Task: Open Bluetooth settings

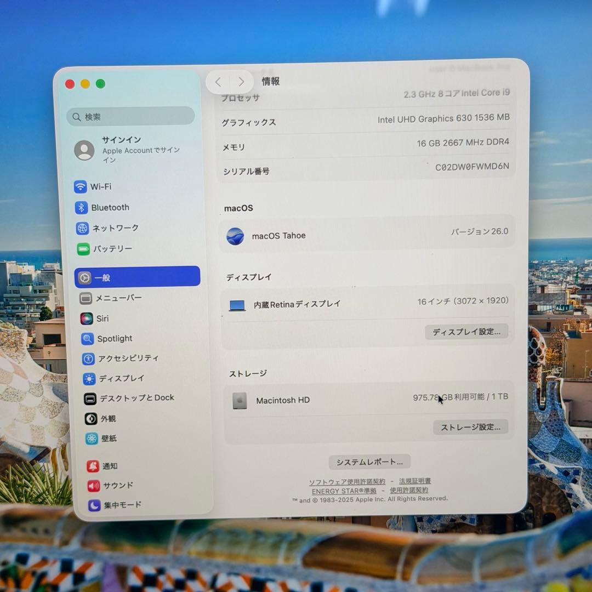Action: pyautogui.click(x=107, y=207)
